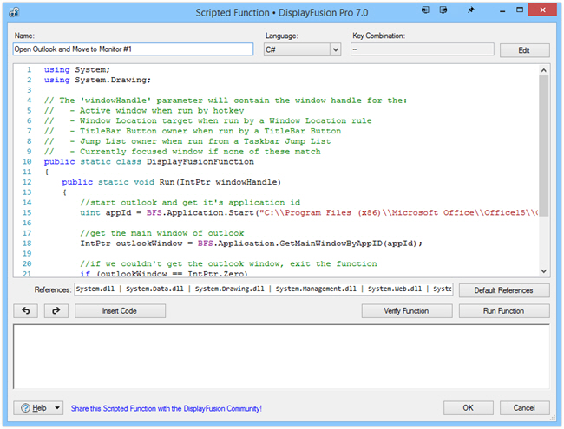Viewport: 564px width, 429px height.
Task: Click the empty output pane below the buttons
Action: pos(281,356)
